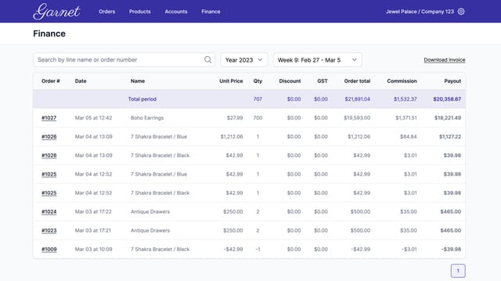Click the search by line name field
Viewport: 501px width, 281px height.
(x=124, y=60)
